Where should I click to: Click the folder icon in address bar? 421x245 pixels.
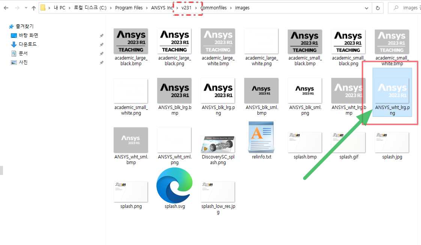pyautogui.click(x=43, y=8)
